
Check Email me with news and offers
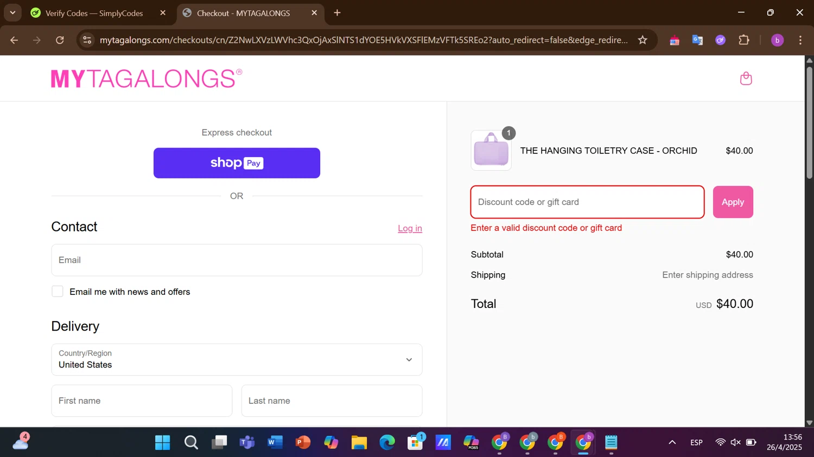[x=58, y=292]
